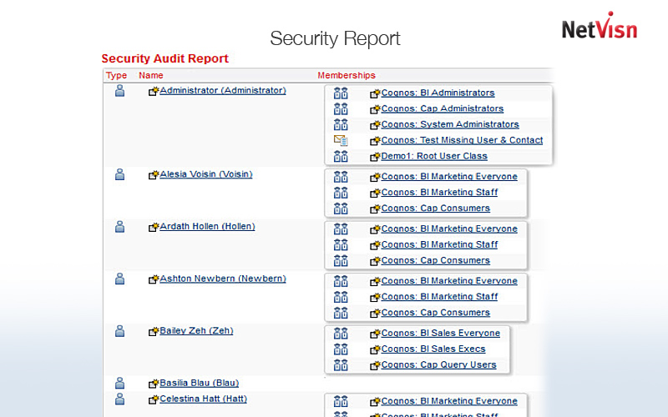The image size is (668, 417).
Task: Open Ashton Newbern's Cap Consumers link
Action: pos(436,312)
